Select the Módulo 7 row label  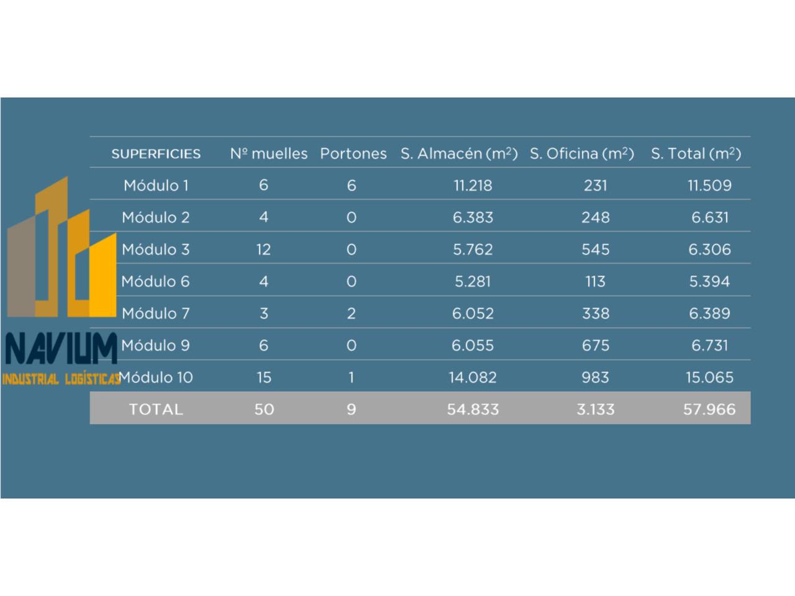156,314
